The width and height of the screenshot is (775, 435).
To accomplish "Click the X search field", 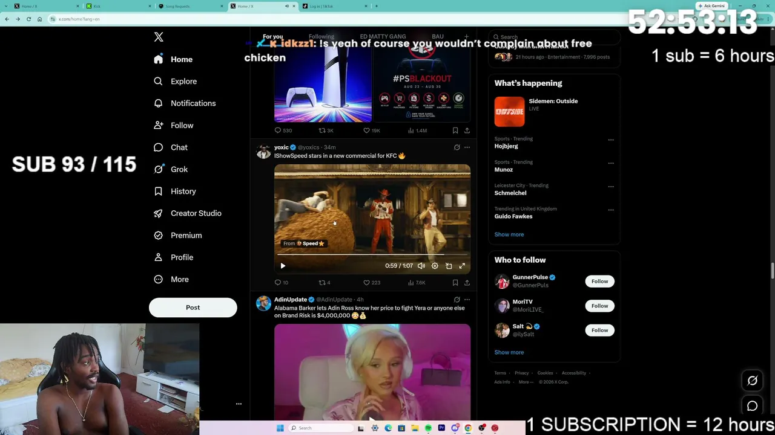I will (x=555, y=37).
